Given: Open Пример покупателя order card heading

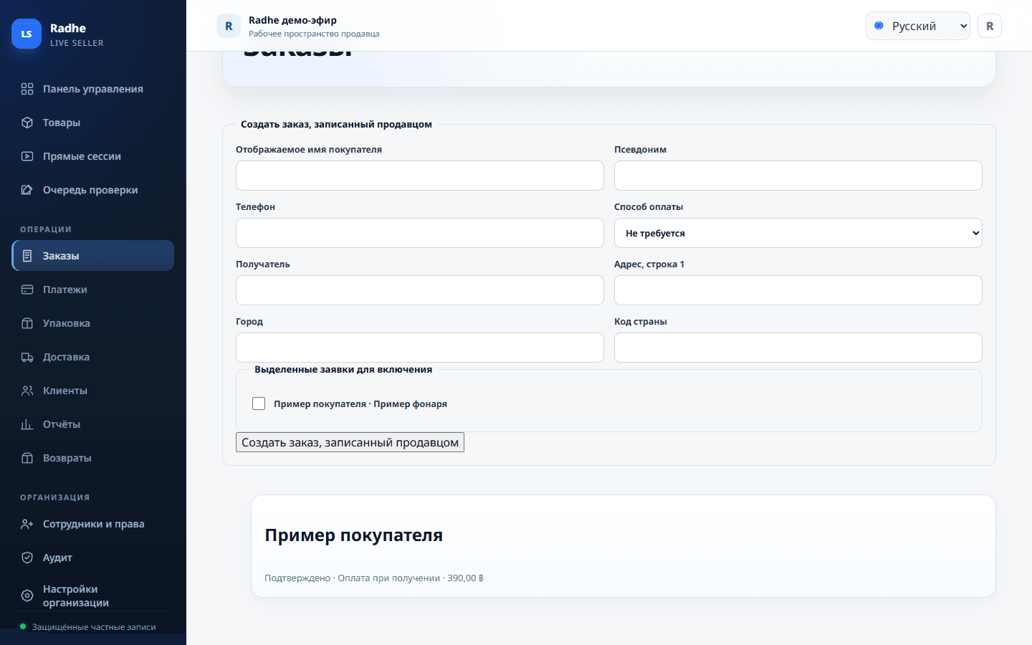Looking at the screenshot, I should click(353, 535).
